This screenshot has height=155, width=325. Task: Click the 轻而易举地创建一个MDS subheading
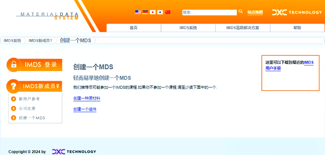(x=102, y=78)
